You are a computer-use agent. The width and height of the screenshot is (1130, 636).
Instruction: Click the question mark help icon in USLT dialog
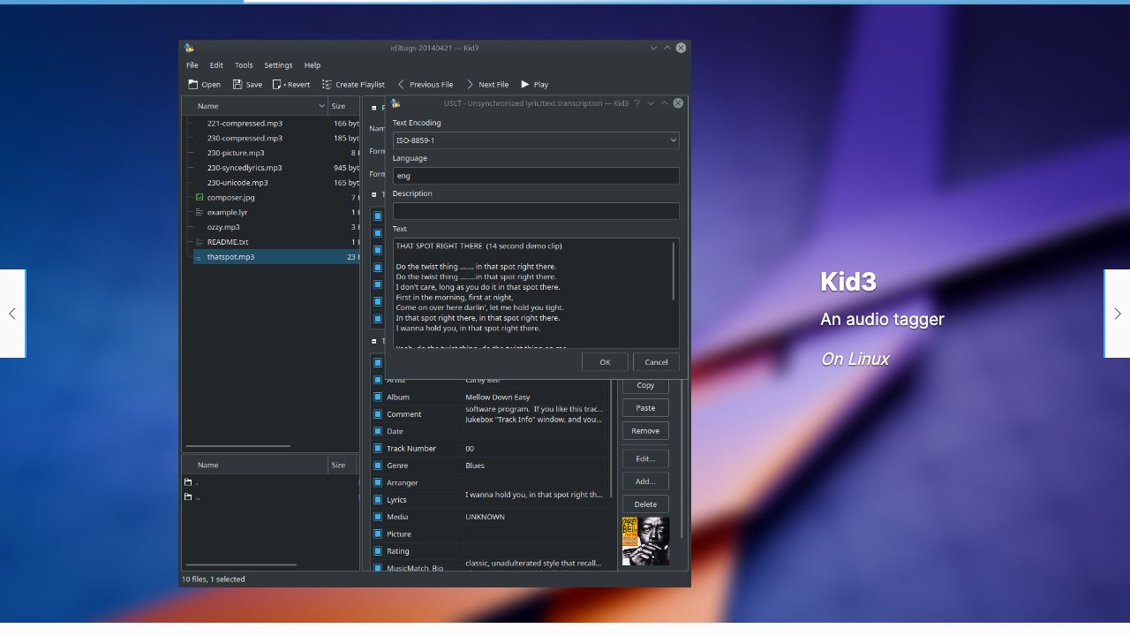pos(637,103)
